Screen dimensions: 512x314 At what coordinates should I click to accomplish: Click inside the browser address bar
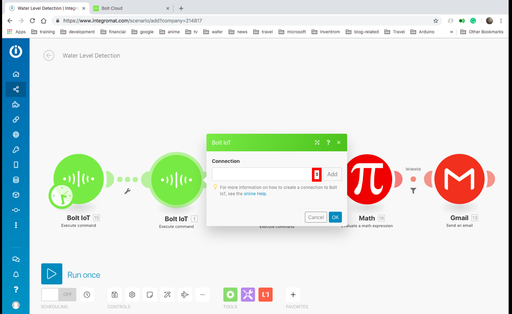pos(169,20)
